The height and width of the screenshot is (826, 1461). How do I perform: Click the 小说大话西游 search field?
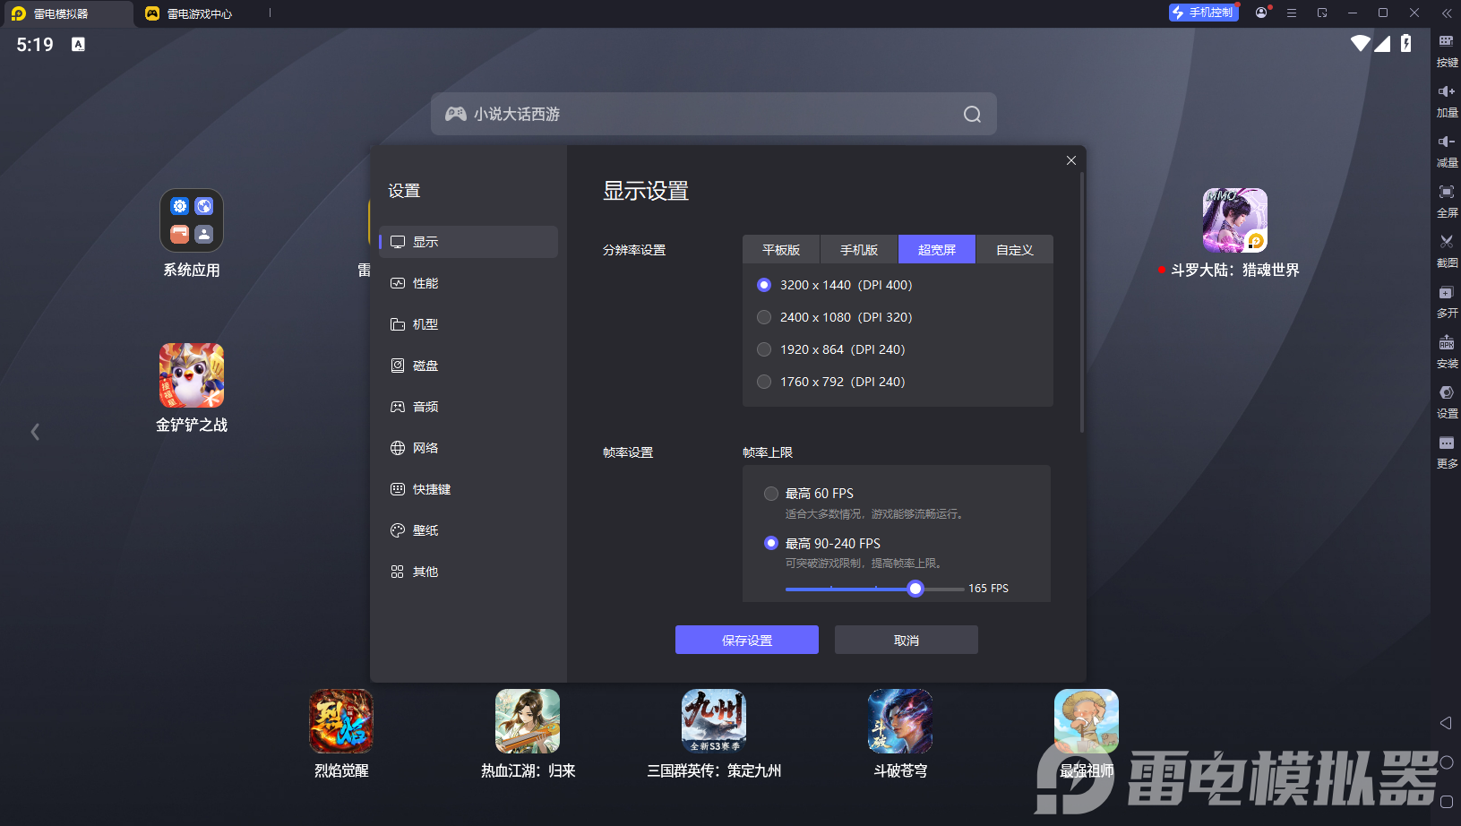[x=714, y=114]
